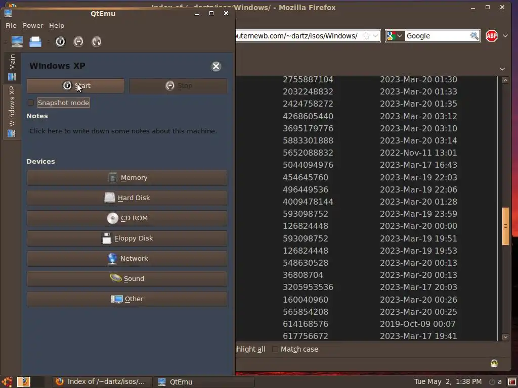Click the date 2022-Nov-11 13:01
This screenshot has height=388, width=518.
(418, 153)
